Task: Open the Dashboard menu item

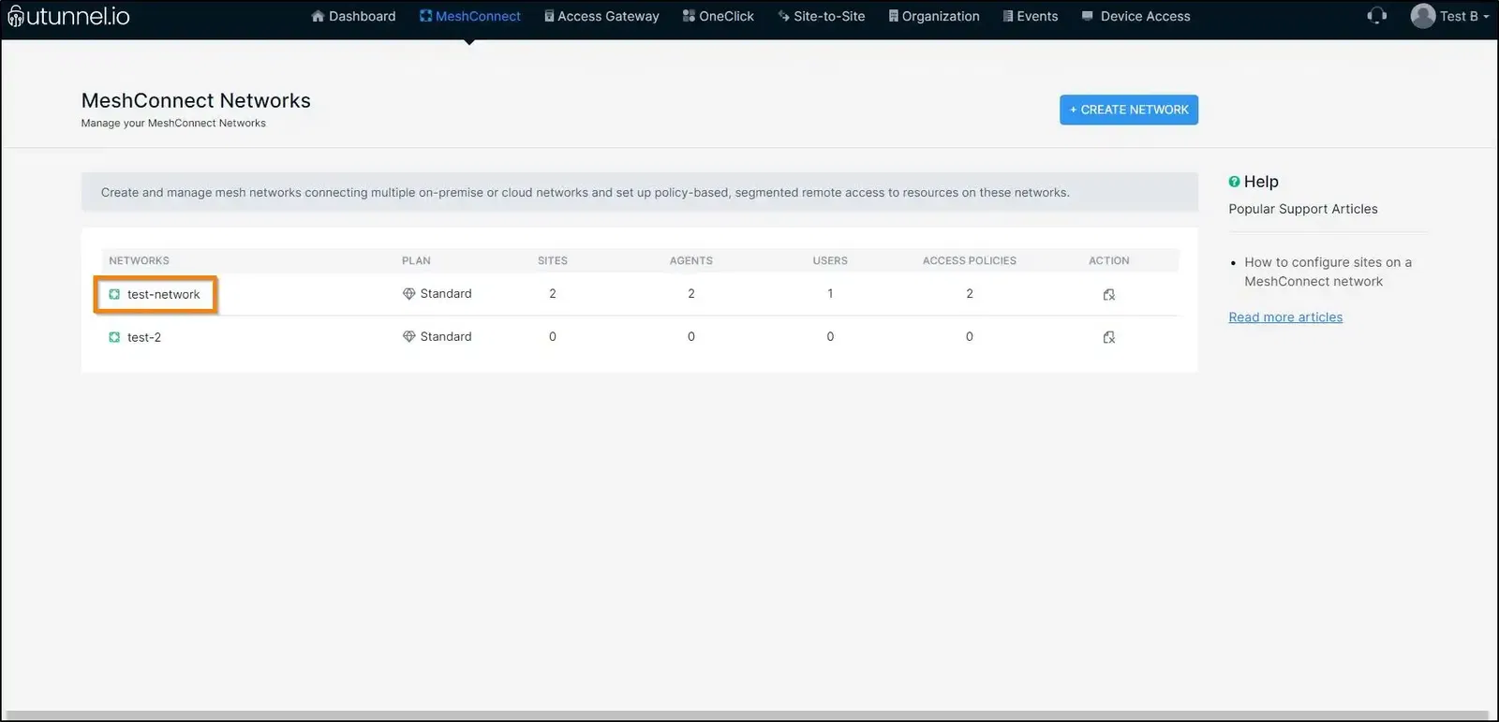Action: (x=353, y=16)
